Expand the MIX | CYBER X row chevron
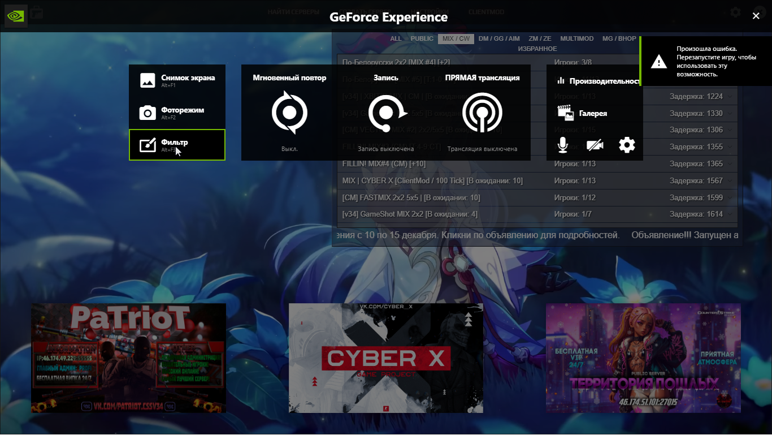Image resolution: width=772 pixels, height=435 pixels. pyautogui.click(x=731, y=180)
